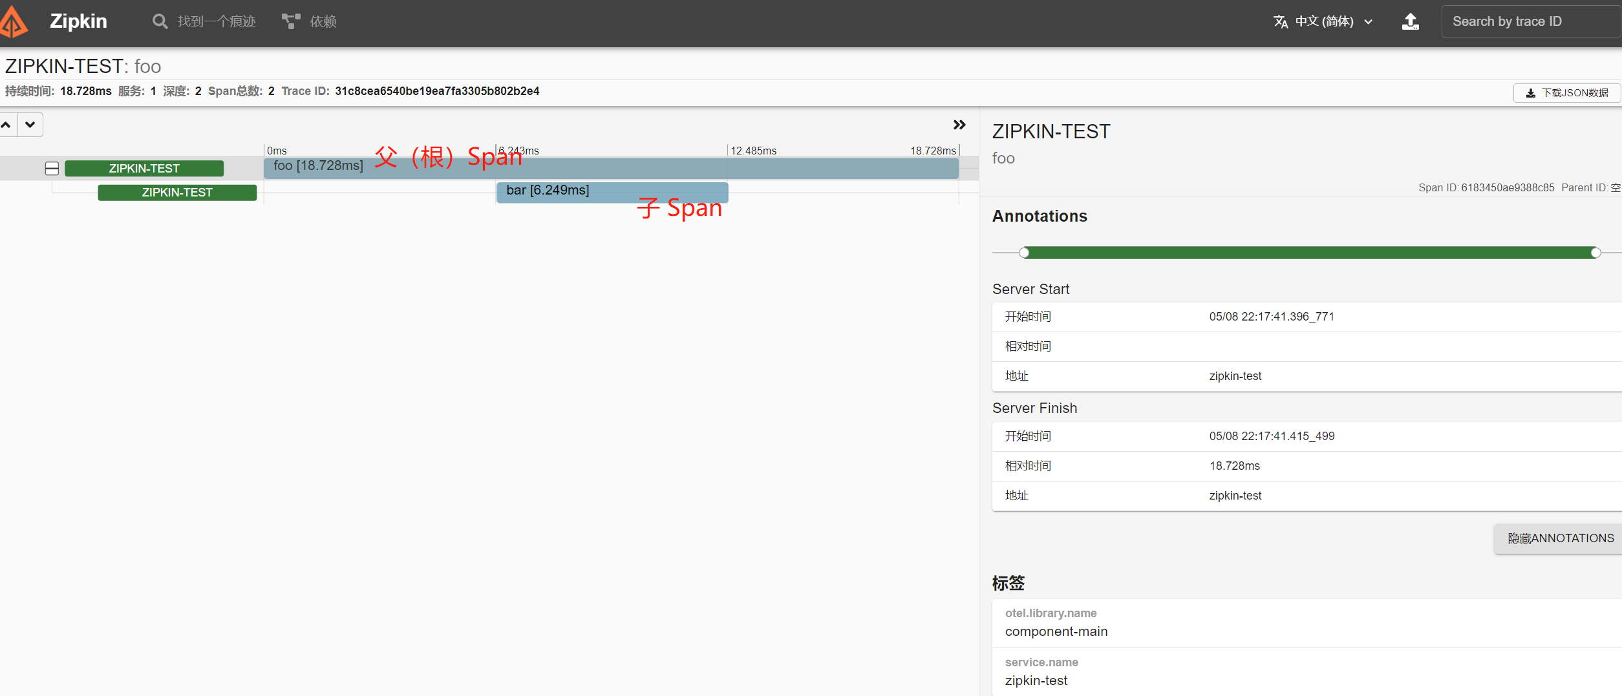
Task: Collapse the span detail panel with double chevron
Action: point(959,125)
